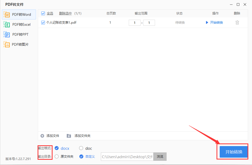Click version text 版本号:1.22.7.291
The width and height of the screenshot is (252, 165).
tap(18, 159)
